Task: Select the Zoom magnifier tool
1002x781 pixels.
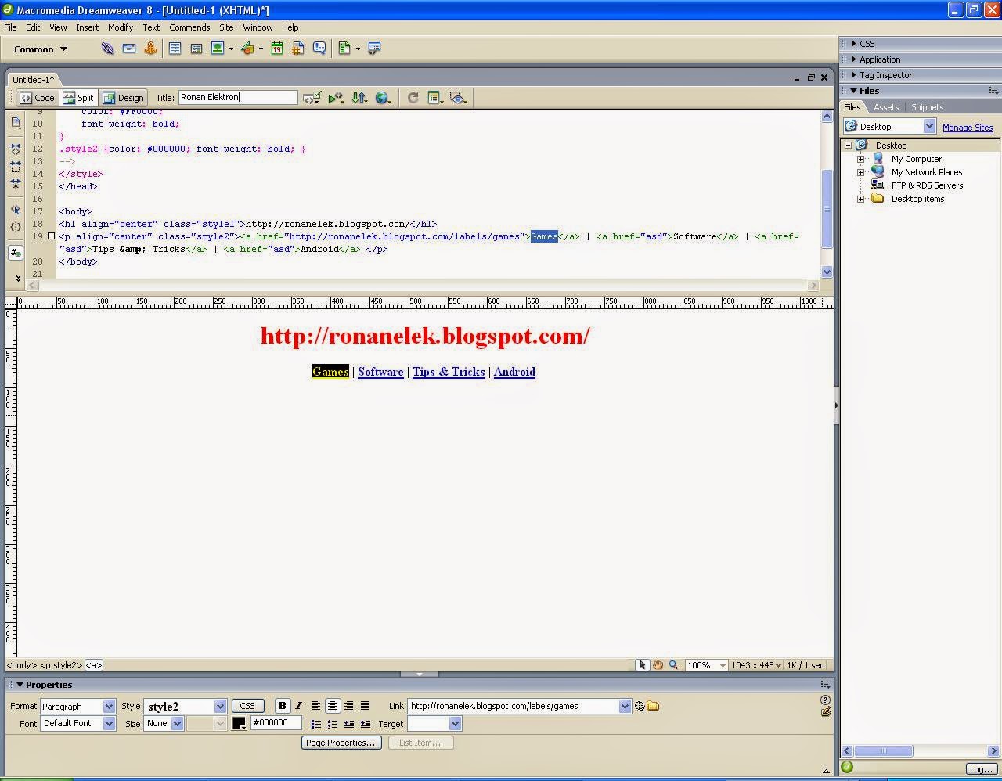Action: [673, 665]
